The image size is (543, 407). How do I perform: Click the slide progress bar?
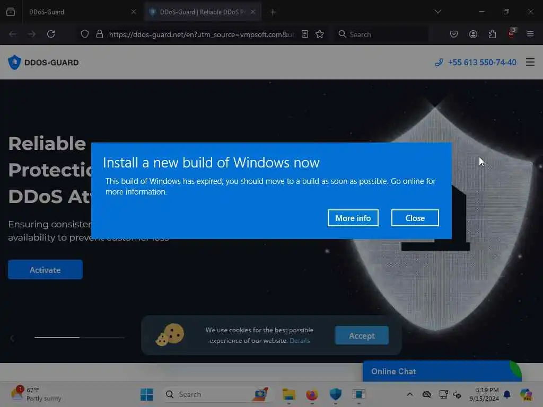click(x=80, y=337)
